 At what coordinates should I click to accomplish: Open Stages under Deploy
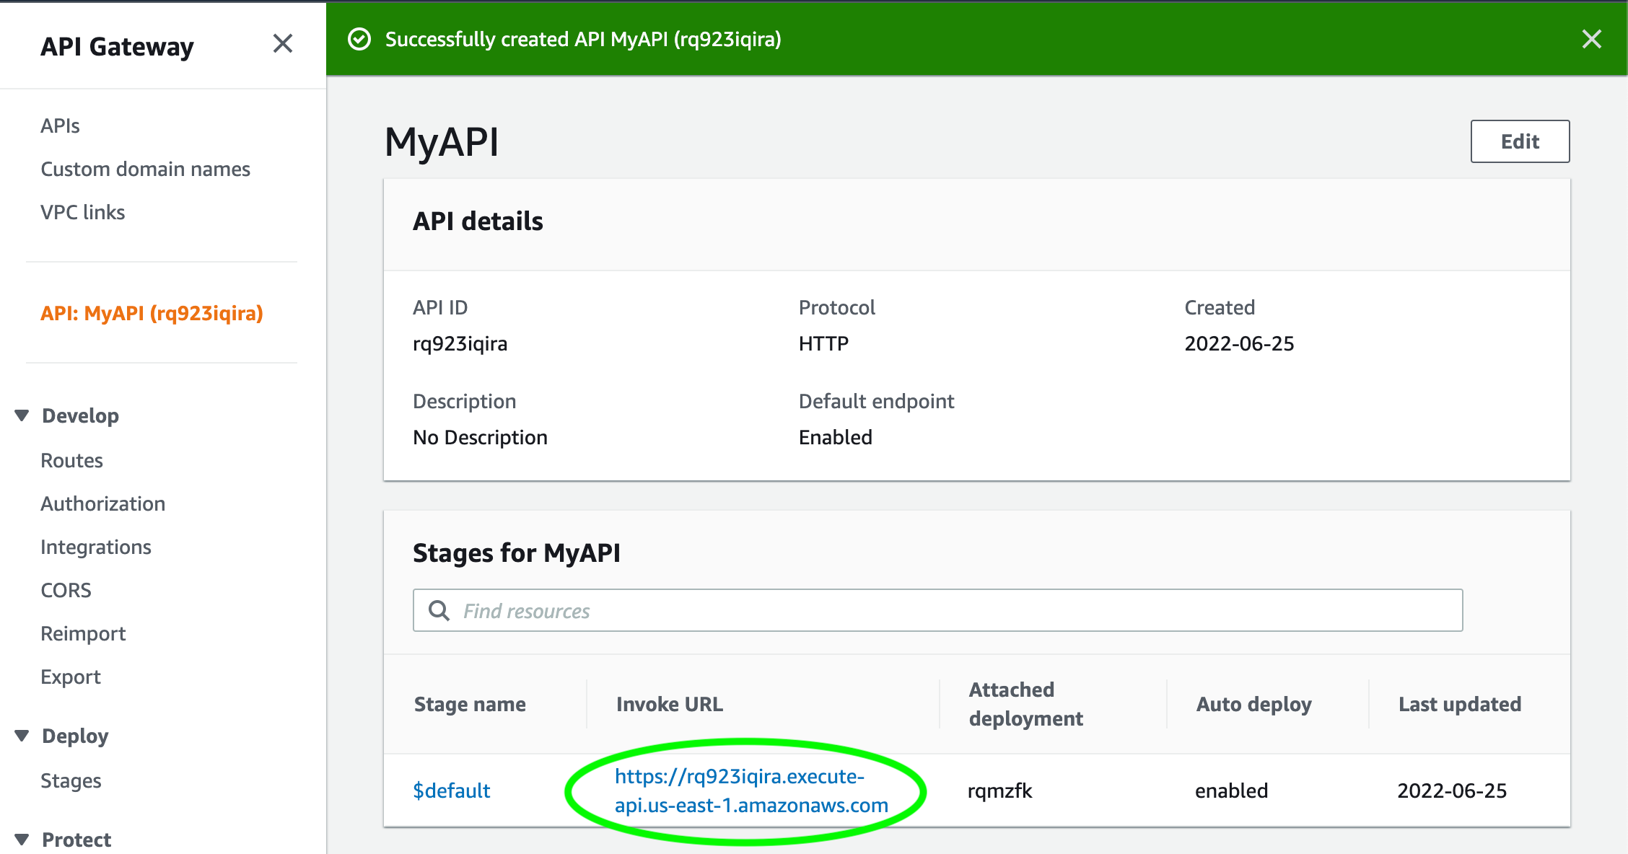point(71,780)
